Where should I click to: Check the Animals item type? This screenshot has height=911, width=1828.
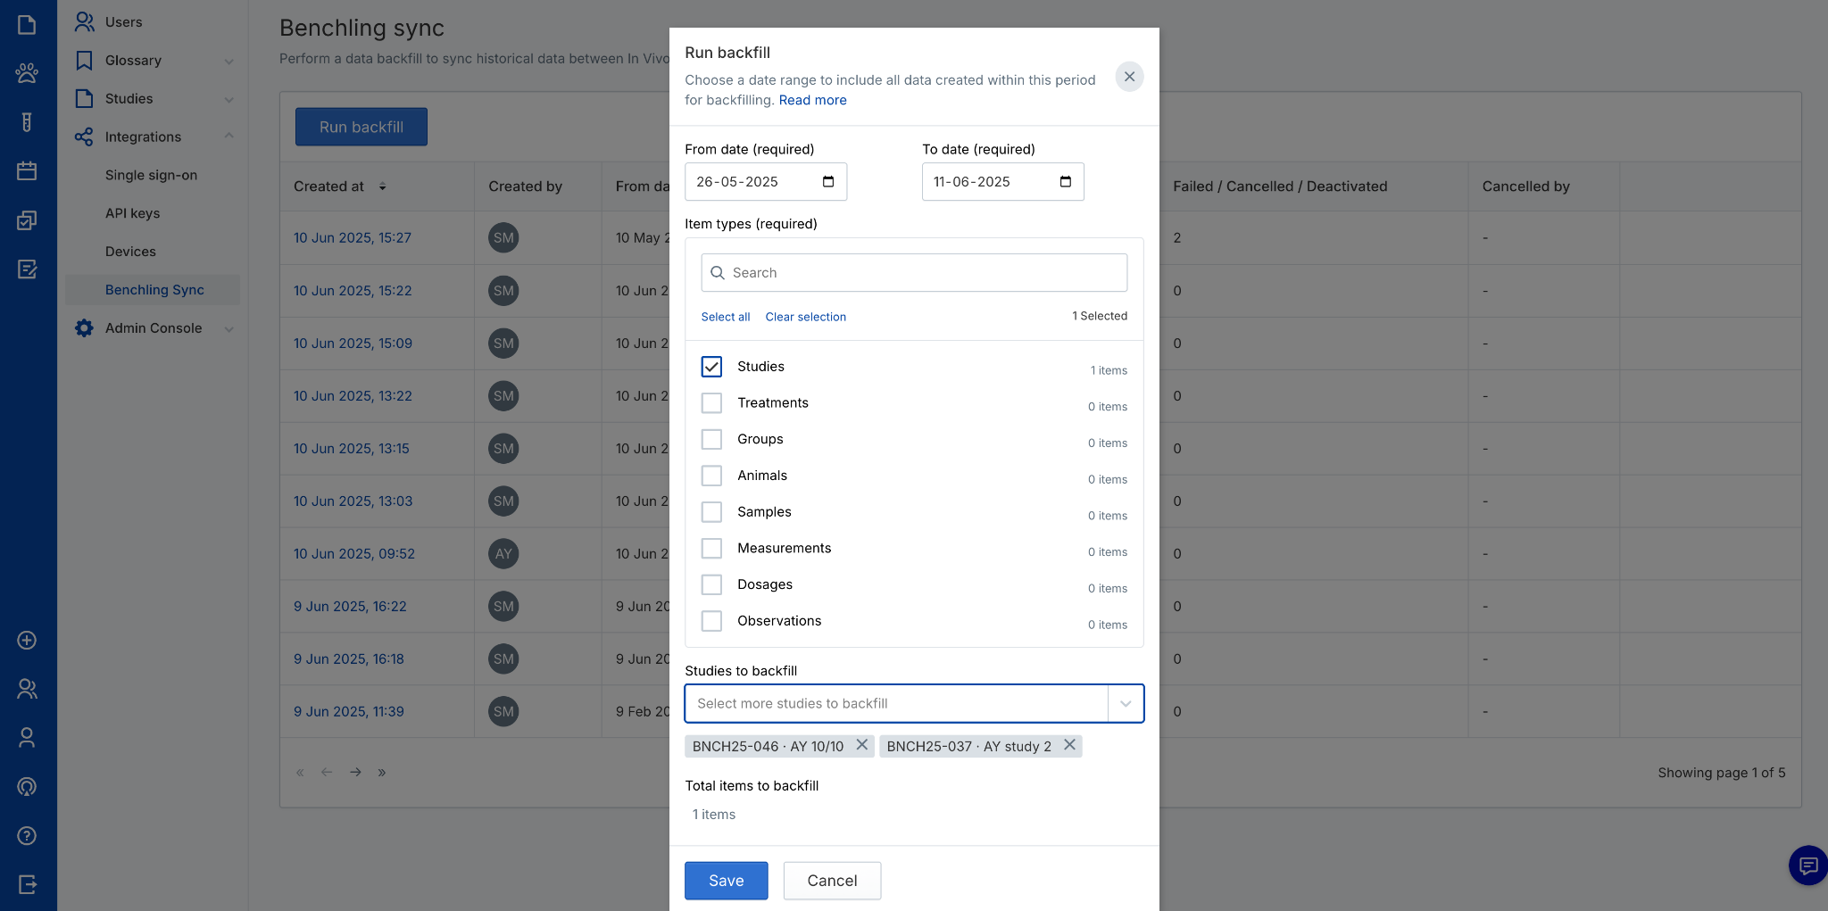click(x=711, y=476)
